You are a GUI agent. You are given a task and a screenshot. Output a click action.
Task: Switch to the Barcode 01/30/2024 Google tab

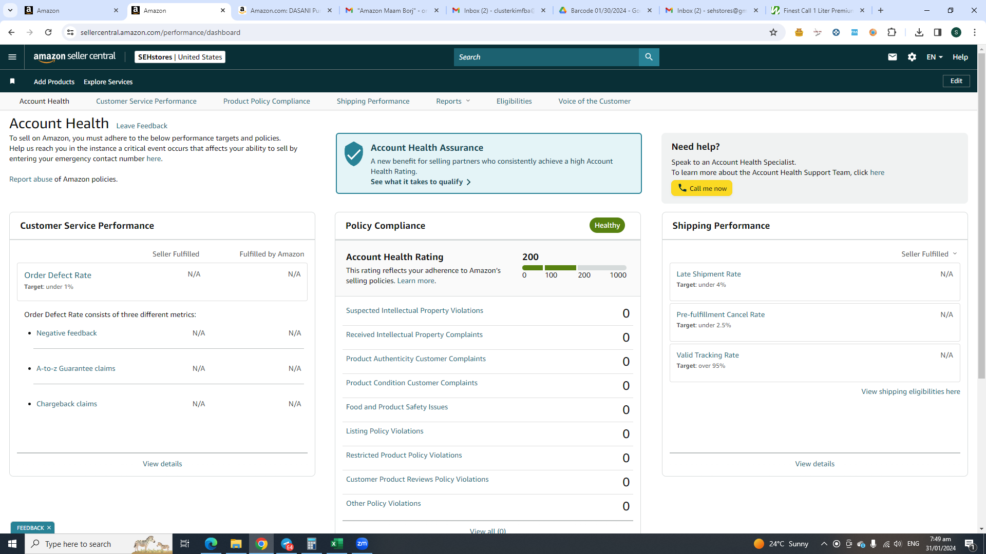tap(606, 10)
